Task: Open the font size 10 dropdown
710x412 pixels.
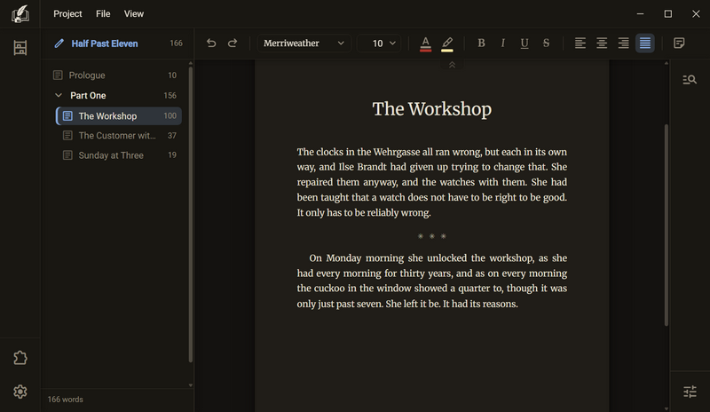Action: (379, 43)
